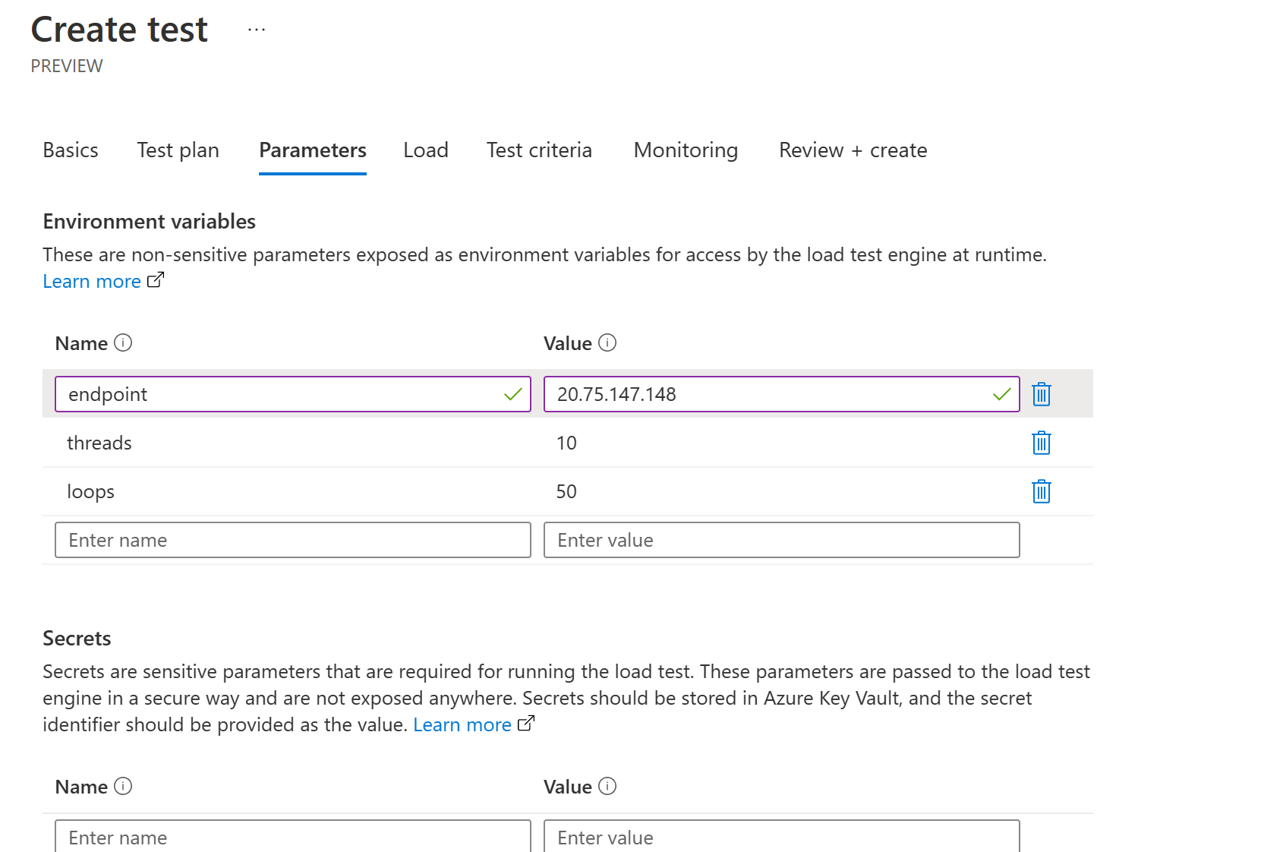Edit the 20.75.147.148 value field

click(782, 394)
